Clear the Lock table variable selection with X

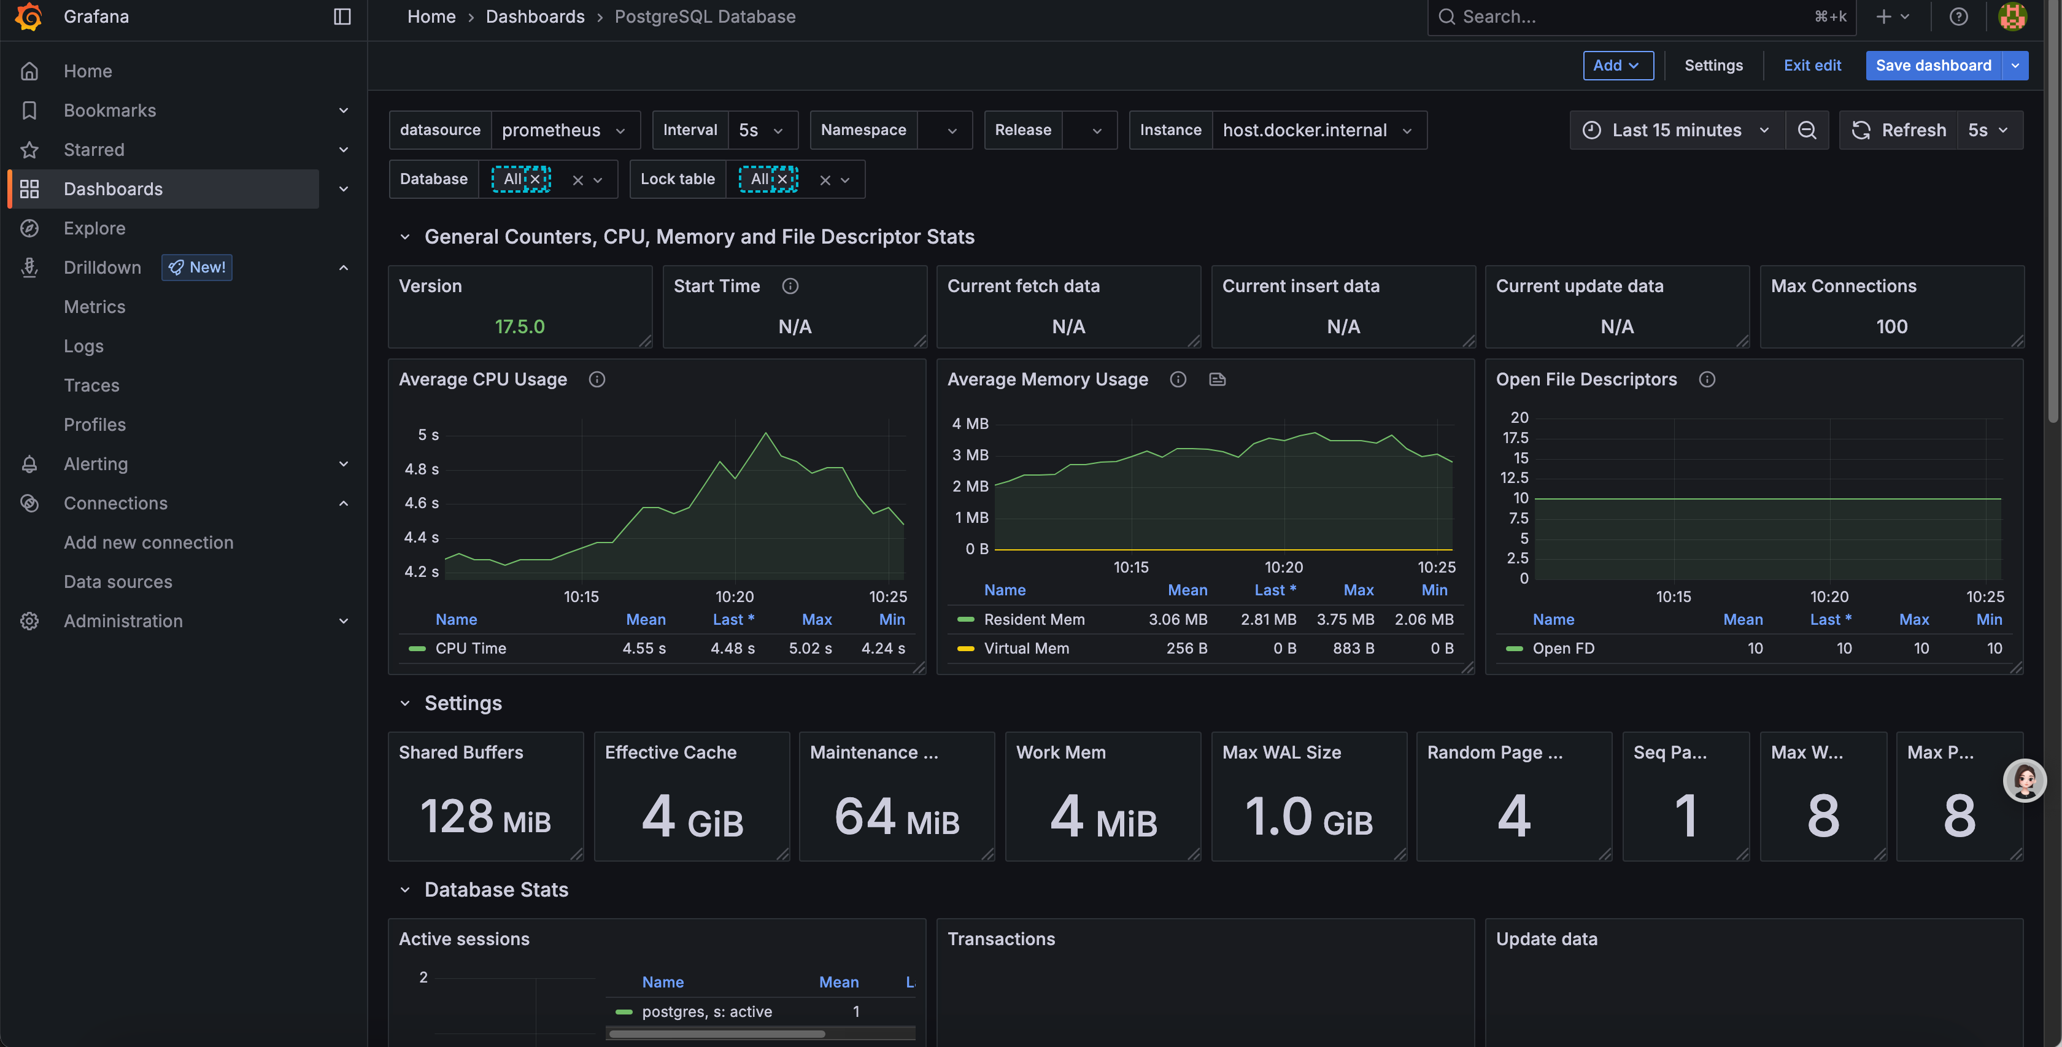[x=825, y=180]
